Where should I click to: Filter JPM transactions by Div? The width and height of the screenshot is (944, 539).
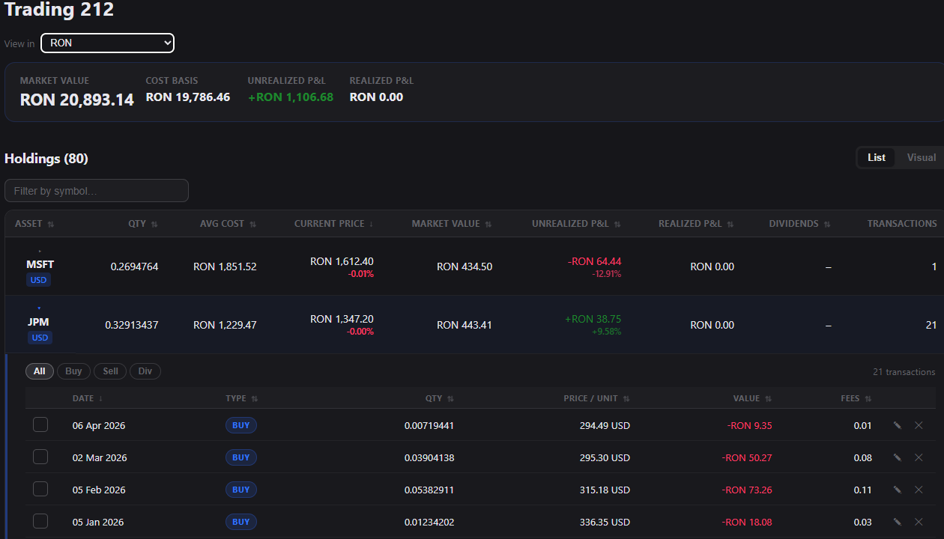click(x=145, y=371)
